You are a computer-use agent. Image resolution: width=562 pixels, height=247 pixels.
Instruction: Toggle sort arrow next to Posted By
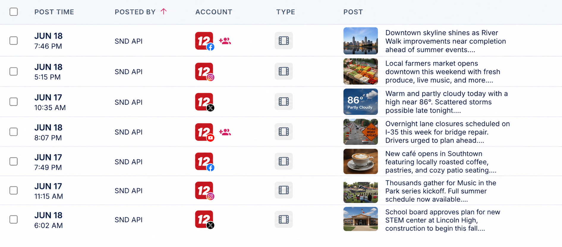pos(163,12)
